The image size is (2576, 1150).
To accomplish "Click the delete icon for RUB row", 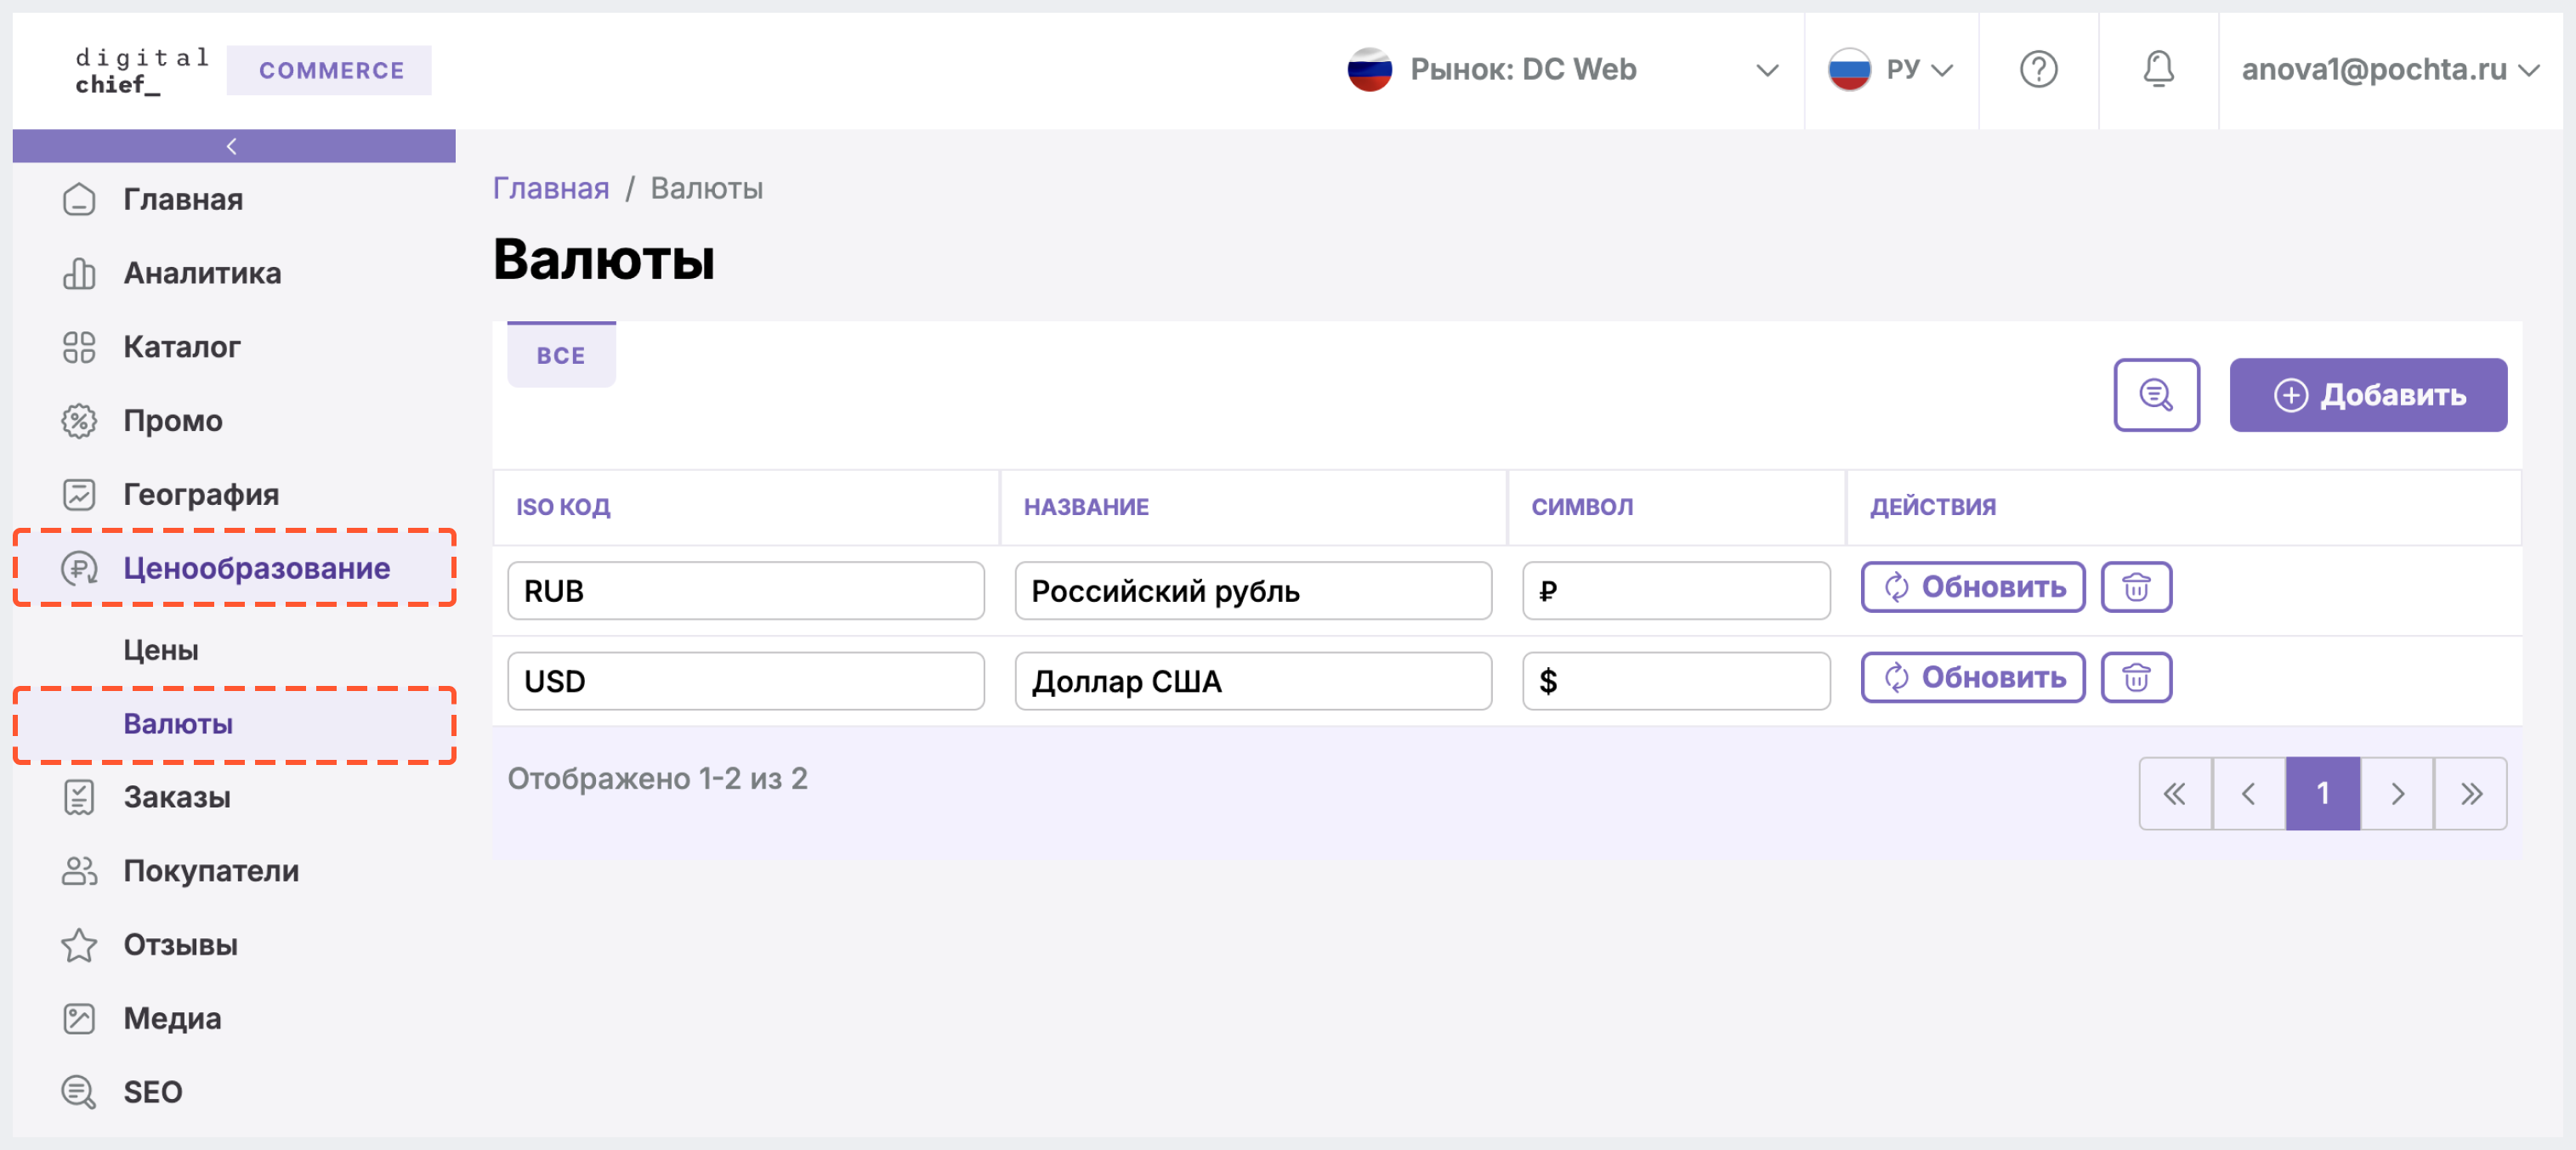I will pos(2139,588).
